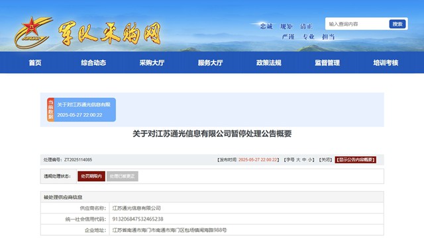Open the 综合动态 navigation menu
The image size is (424, 238).
[93, 63]
